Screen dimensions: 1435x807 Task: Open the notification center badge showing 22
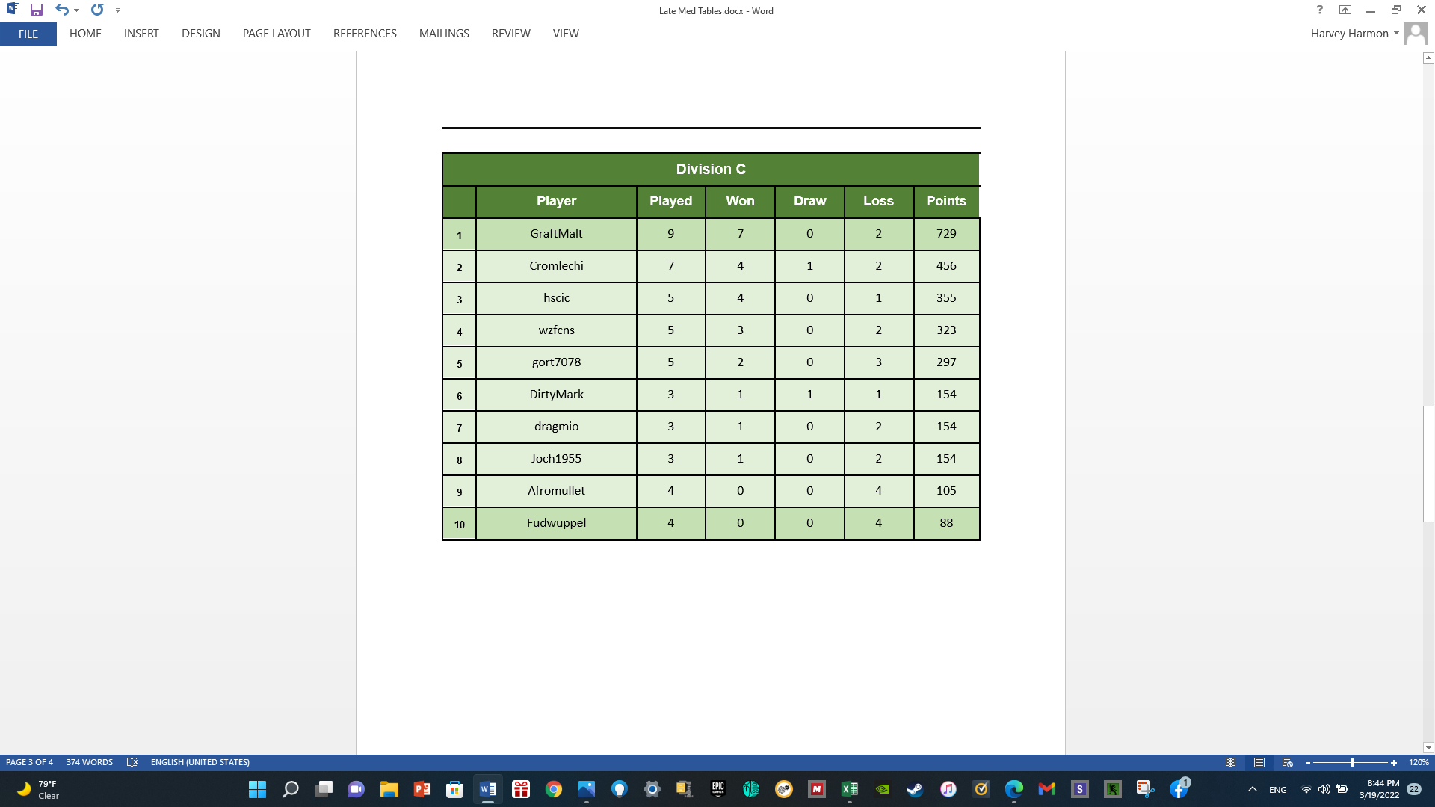click(1414, 789)
